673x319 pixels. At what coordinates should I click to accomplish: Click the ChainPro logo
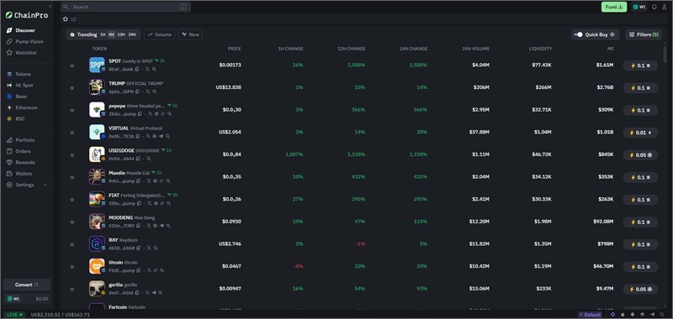coord(27,15)
